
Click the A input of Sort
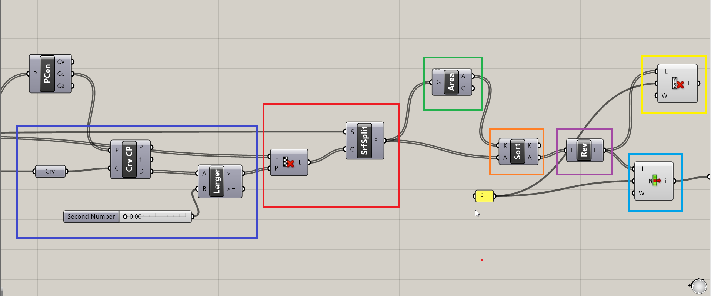click(505, 157)
